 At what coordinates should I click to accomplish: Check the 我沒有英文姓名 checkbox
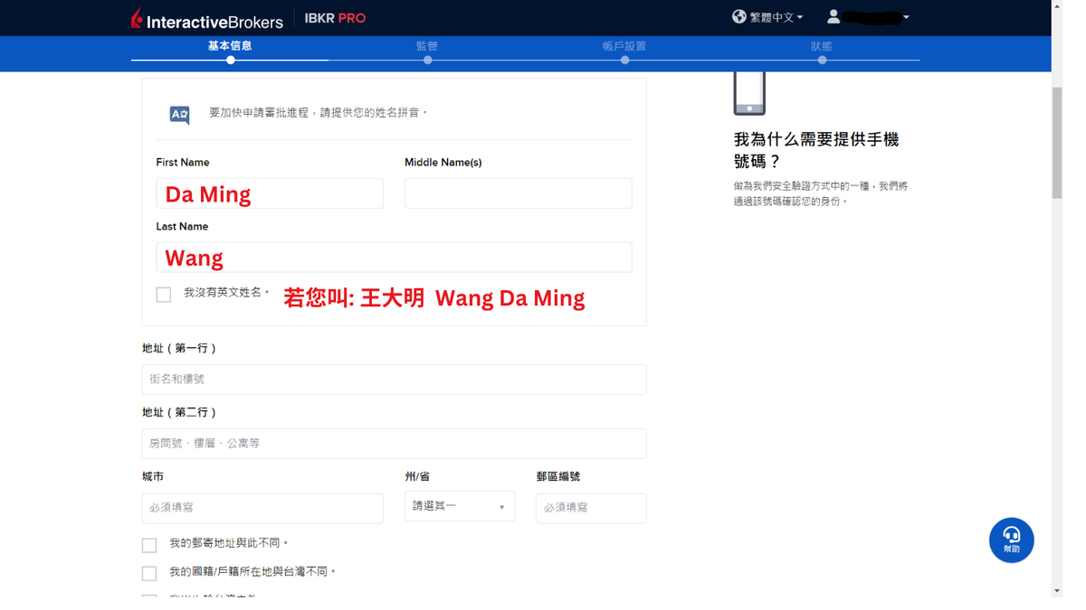pyautogui.click(x=163, y=294)
